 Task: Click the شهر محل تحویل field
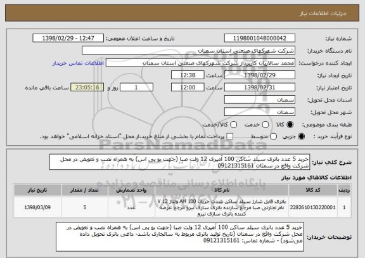click(260, 112)
